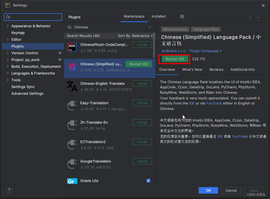270x199 pixels.
Task: Click the Chinese-English Translate plugin icon
Action: click(72, 86)
